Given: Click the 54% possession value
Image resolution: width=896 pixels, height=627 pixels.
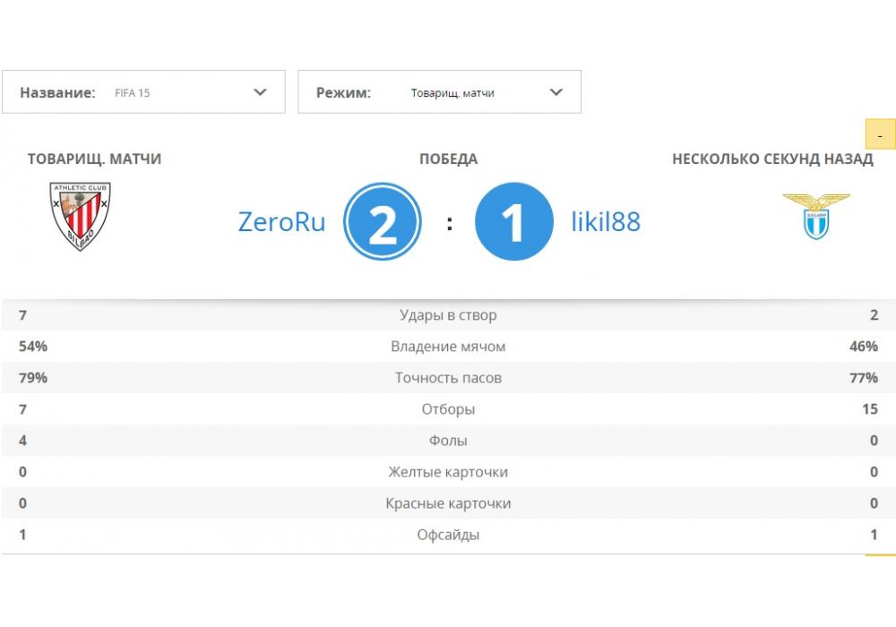Looking at the screenshot, I should (x=33, y=347).
